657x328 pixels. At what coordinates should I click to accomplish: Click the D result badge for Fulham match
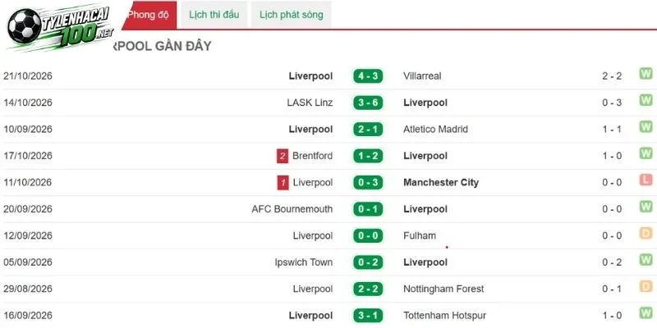646,234
